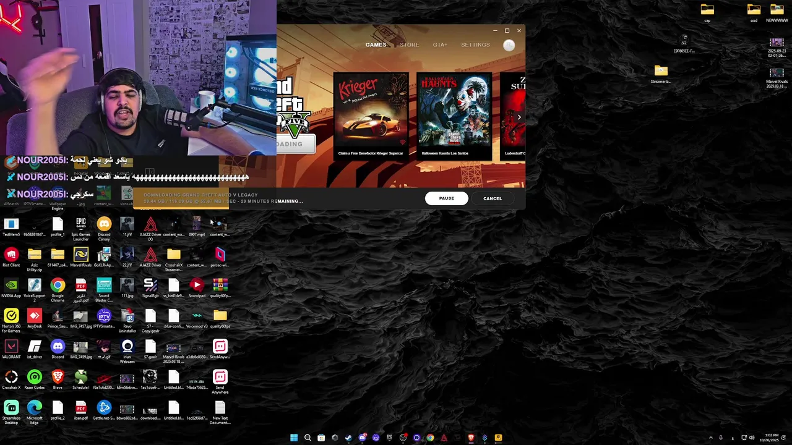Select the AnyDesk desktop icon
This screenshot has height=445, width=792.
click(x=34, y=319)
